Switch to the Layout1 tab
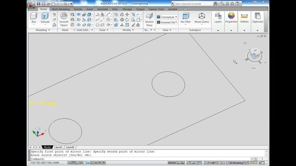Screen dimensions: 296x166 point(58,147)
